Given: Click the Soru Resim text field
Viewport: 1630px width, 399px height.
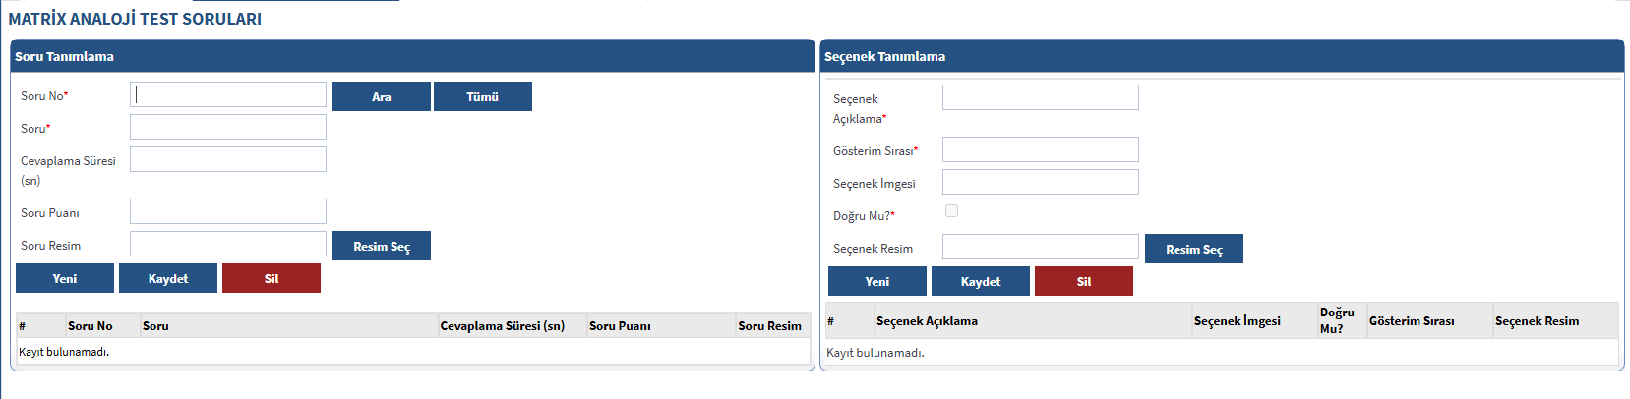Looking at the screenshot, I should click(228, 244).
